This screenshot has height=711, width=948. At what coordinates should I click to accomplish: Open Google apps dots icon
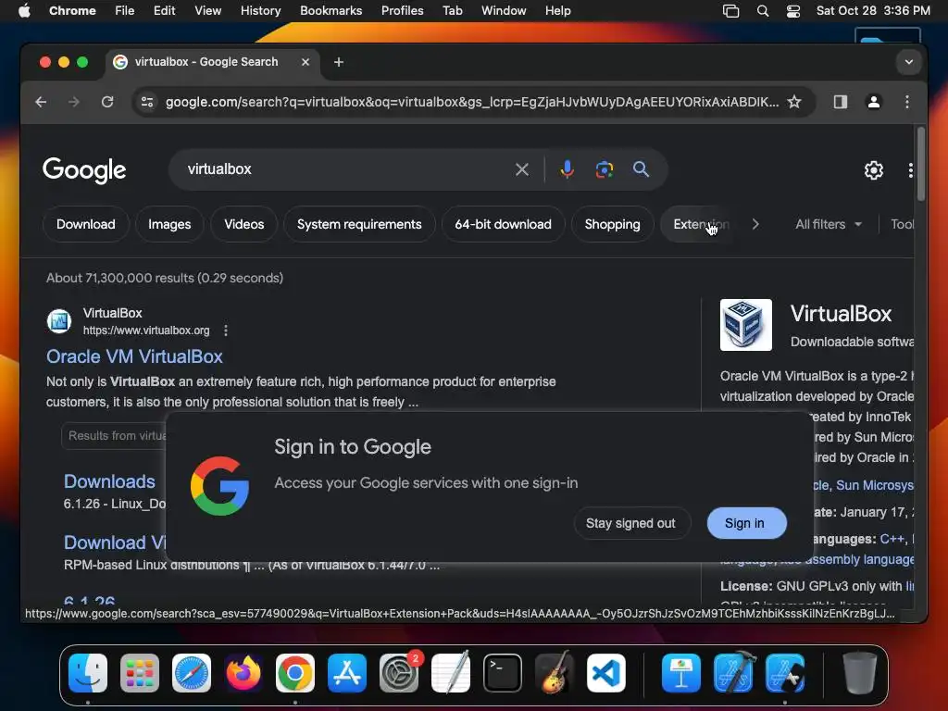pos(910,170)
